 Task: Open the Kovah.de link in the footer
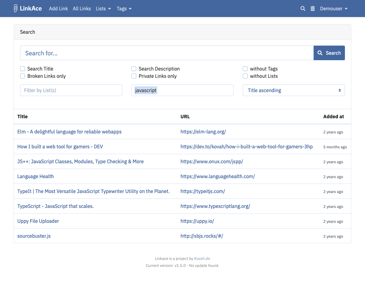202,258
